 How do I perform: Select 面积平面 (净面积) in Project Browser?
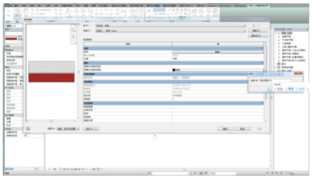[290, 53]
